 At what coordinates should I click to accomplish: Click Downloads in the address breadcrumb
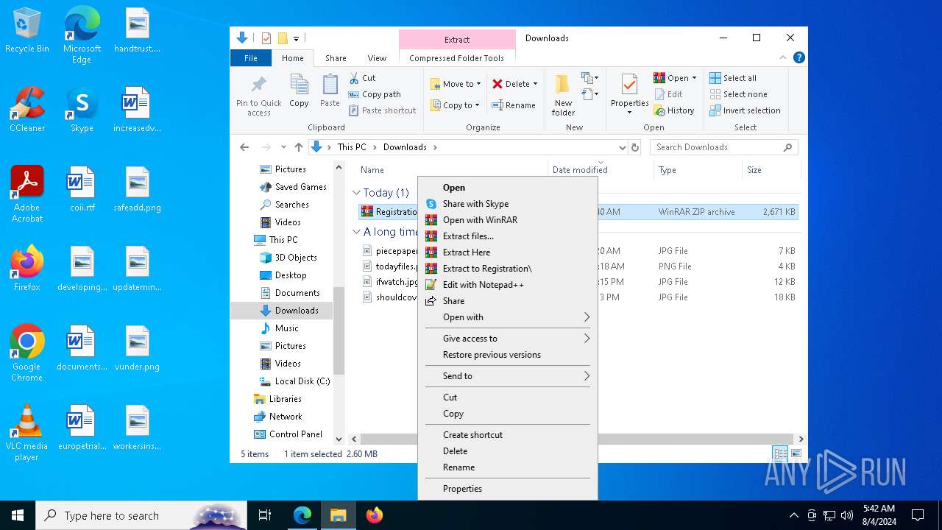pyautogui.click(x=405, y=147)
